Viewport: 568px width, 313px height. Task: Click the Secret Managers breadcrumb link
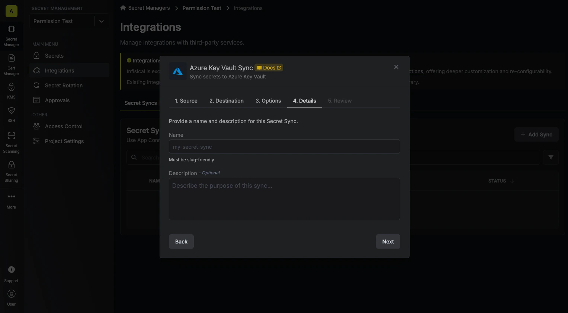149,8
